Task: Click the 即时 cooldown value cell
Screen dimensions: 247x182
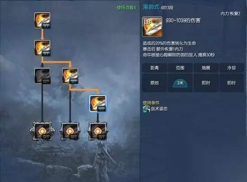Action: 232,83
